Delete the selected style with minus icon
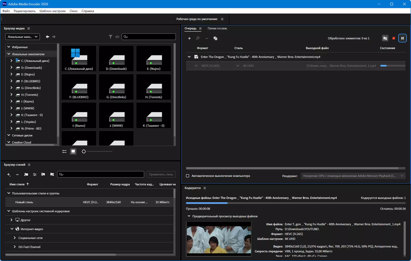 17,175
